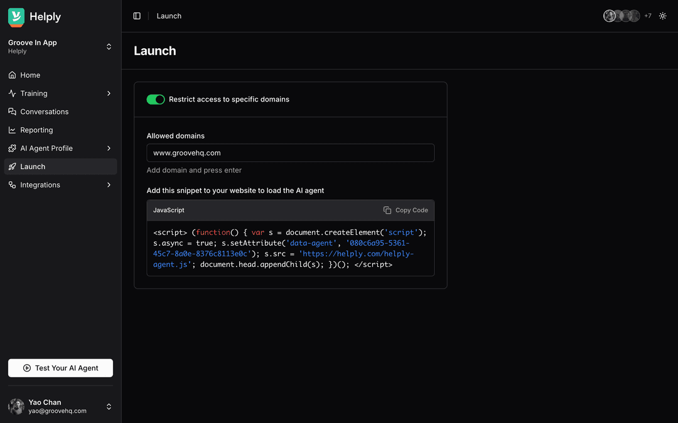Click the Helply logo icon
This screenshot has height=423, width=678.
pos(16,18)
